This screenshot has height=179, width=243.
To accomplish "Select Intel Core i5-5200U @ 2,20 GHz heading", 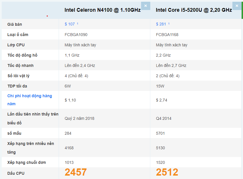I will 194,10.
